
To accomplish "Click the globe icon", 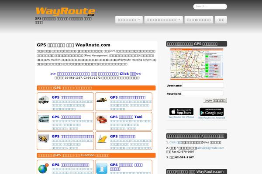I will (43, 168).
